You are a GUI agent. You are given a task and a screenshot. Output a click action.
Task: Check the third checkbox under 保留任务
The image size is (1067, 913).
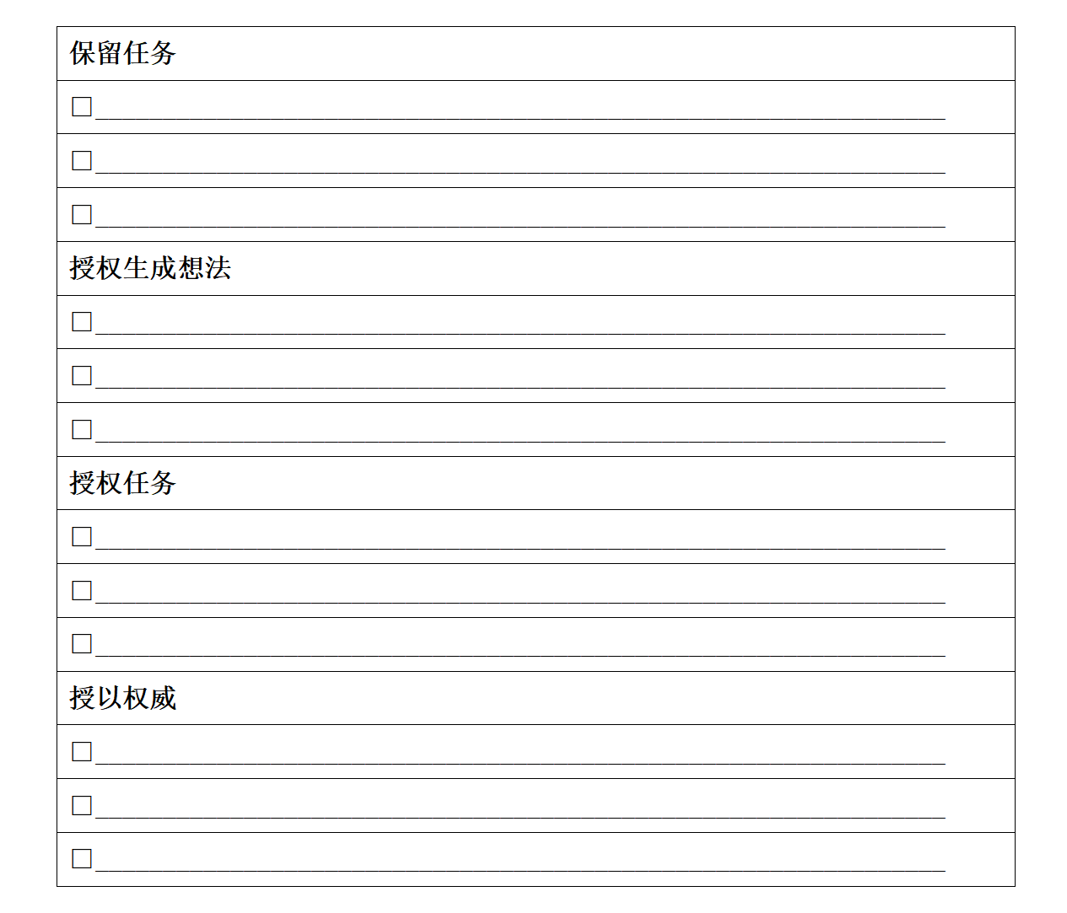(x=82, y=214)
